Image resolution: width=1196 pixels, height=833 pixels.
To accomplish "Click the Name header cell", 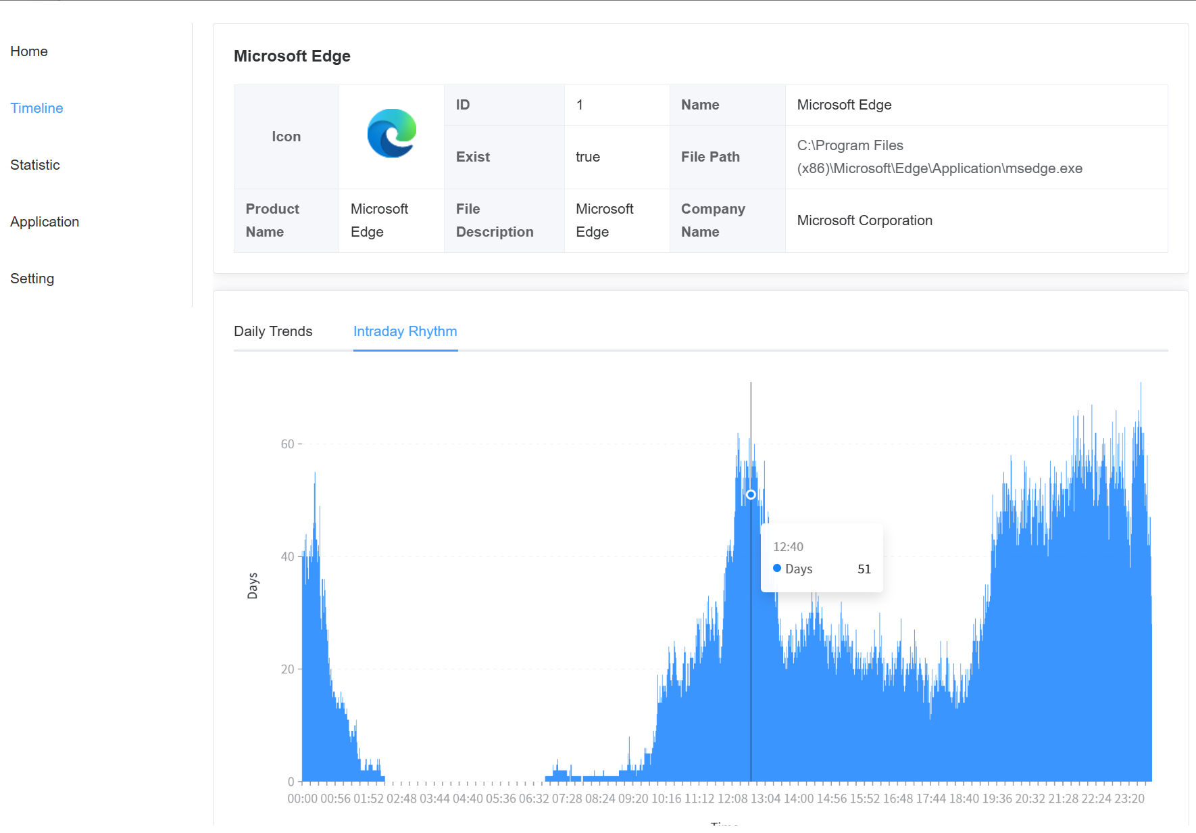I will 728,105.
